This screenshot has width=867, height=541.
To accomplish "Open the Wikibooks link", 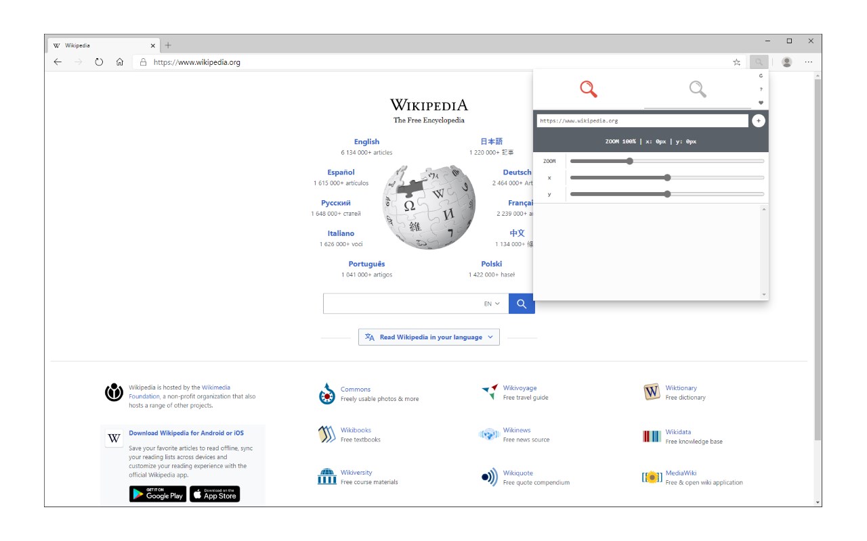I will coord(356,430).
